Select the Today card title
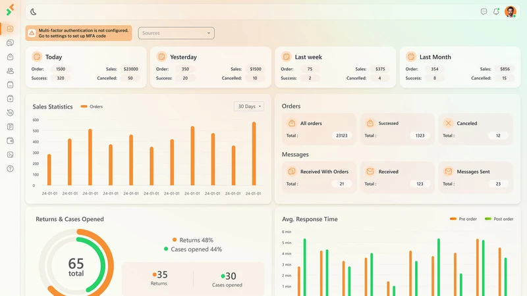 tap(54, 57)
